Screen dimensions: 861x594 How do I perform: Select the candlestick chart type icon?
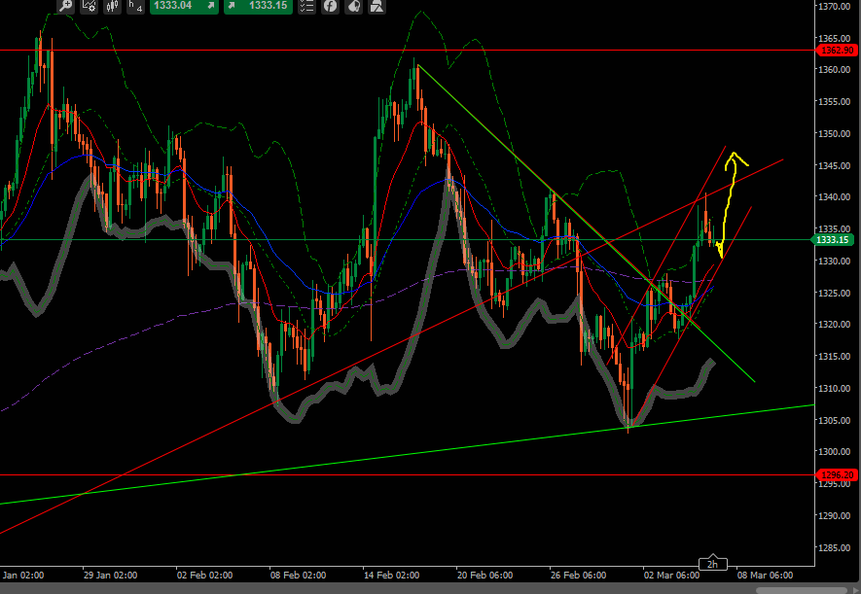(x=112, y=6)
